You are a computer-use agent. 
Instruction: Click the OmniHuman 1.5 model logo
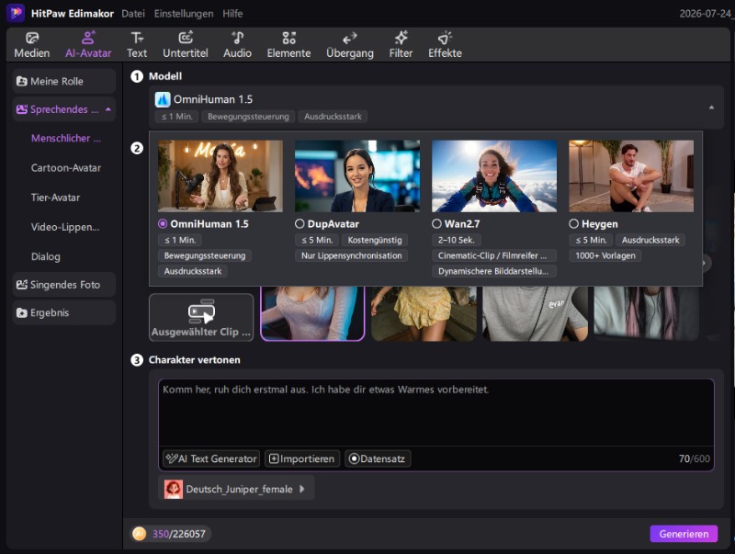point(163,99)
